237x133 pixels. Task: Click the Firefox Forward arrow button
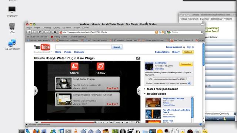click(x=34, y=32)
